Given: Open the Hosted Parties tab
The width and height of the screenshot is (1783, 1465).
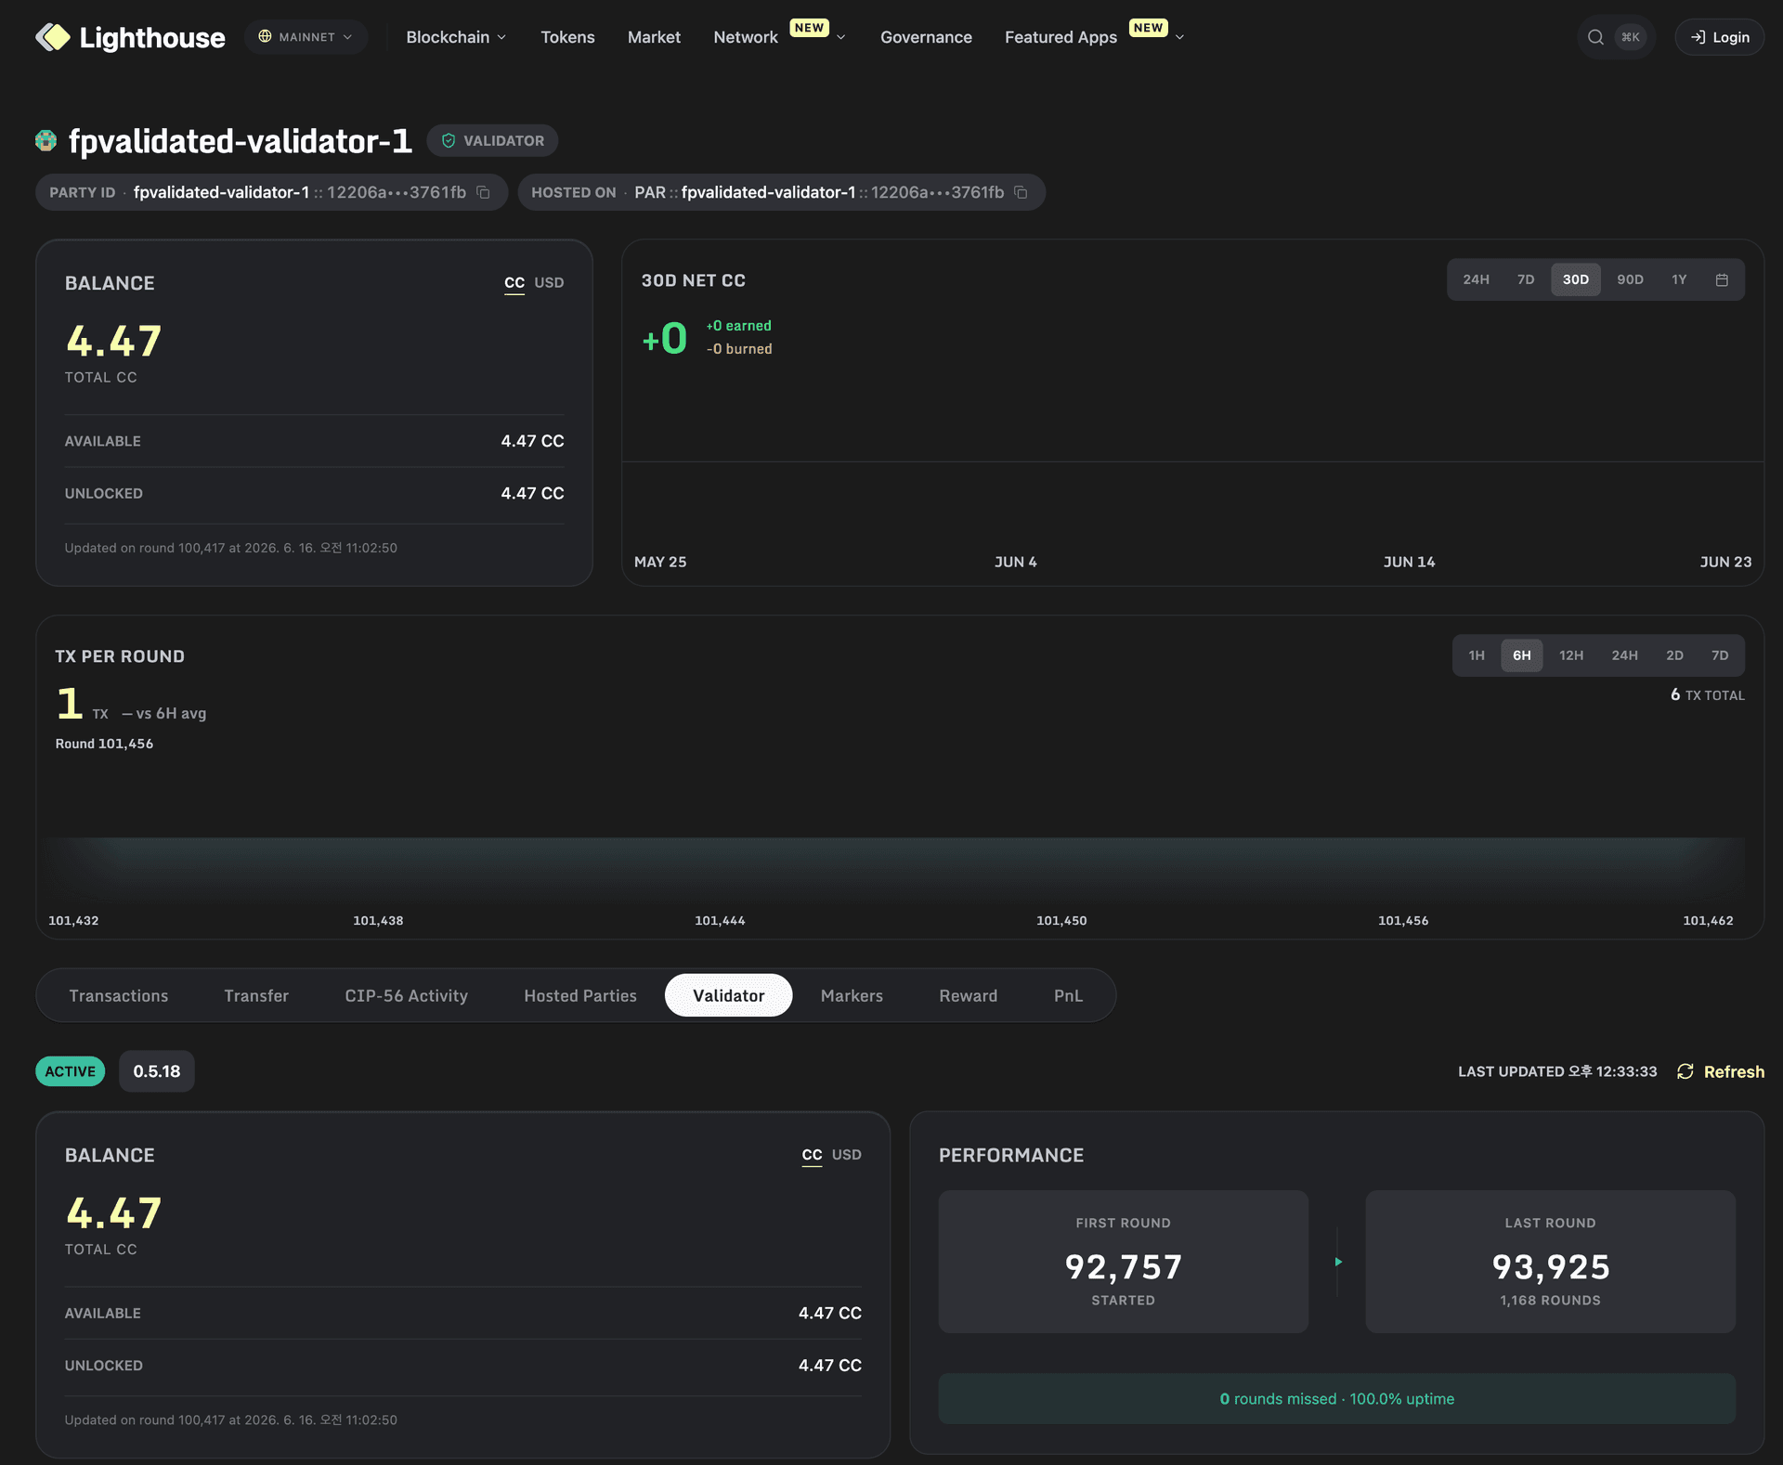Looking at the screenshot, I should 580,995.
